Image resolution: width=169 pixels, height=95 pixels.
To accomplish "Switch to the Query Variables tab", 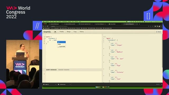I will pos(51,70).
